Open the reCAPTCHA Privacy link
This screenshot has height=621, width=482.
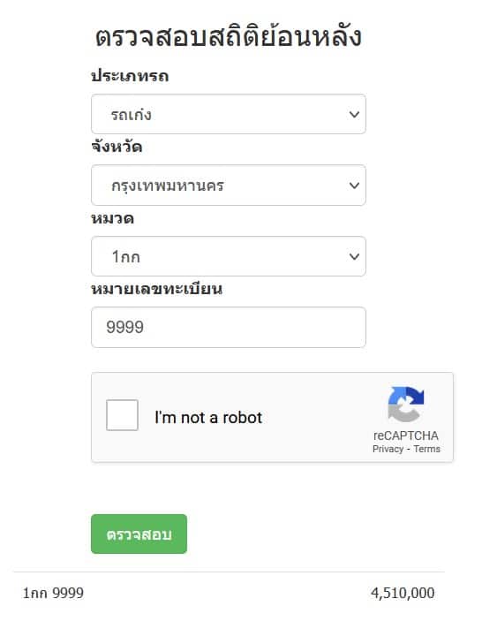pos(388,449)
